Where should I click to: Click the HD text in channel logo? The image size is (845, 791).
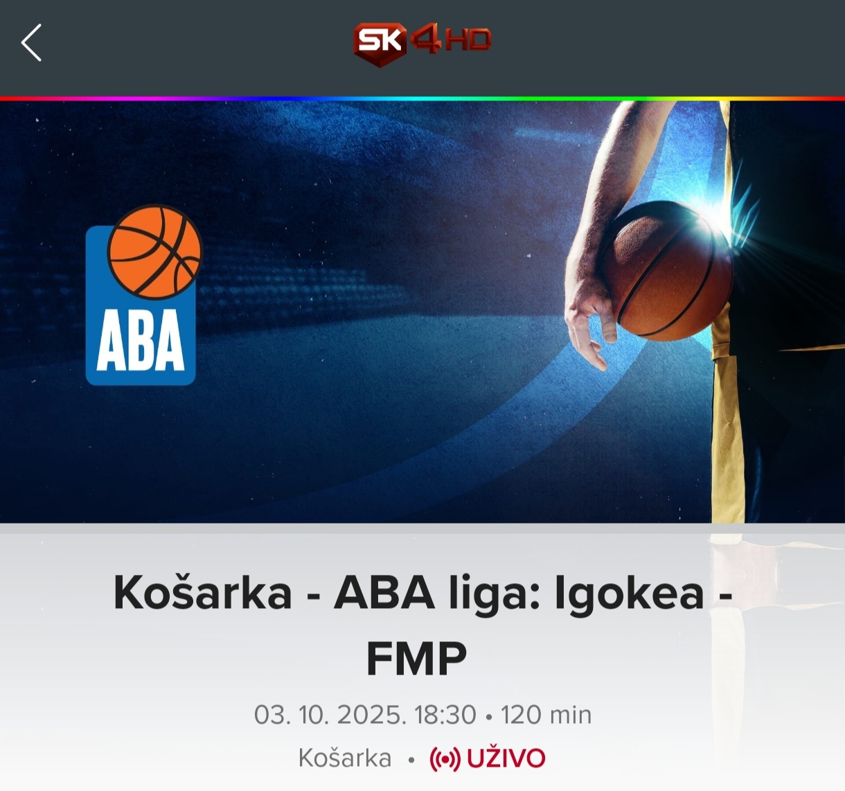click(x=468, y=40)
